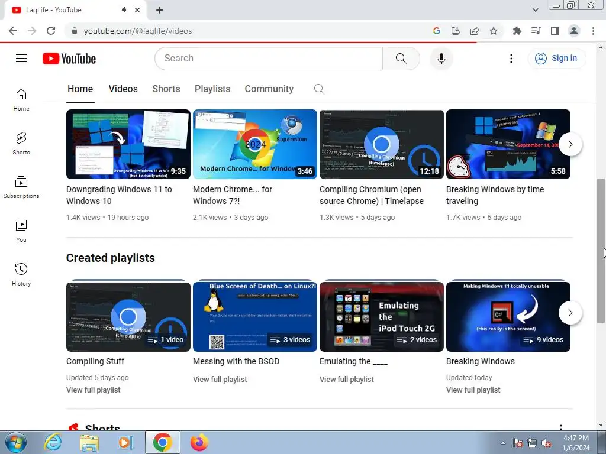Open the Messing with the BSOD playlist thumbnail
This screenshot has height=454, width=606.
click(x=254, y=317)
